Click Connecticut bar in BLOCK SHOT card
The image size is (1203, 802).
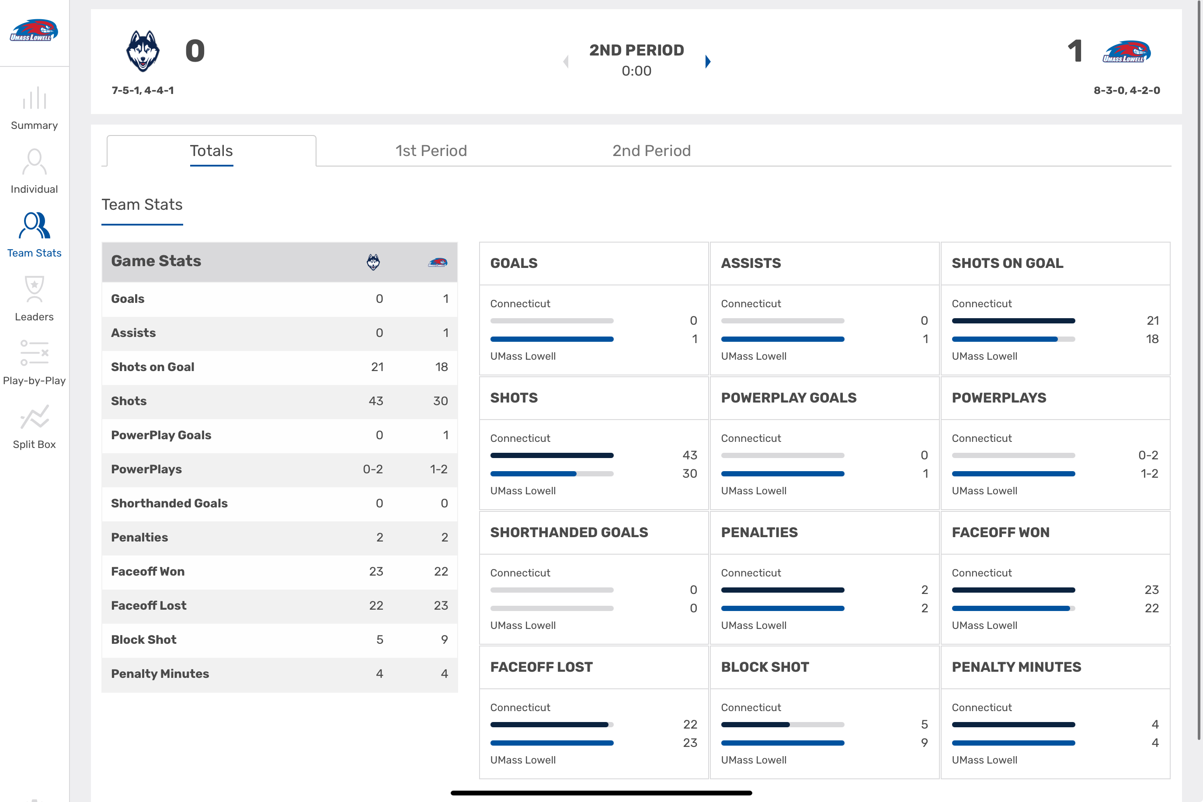coord(782,725)
